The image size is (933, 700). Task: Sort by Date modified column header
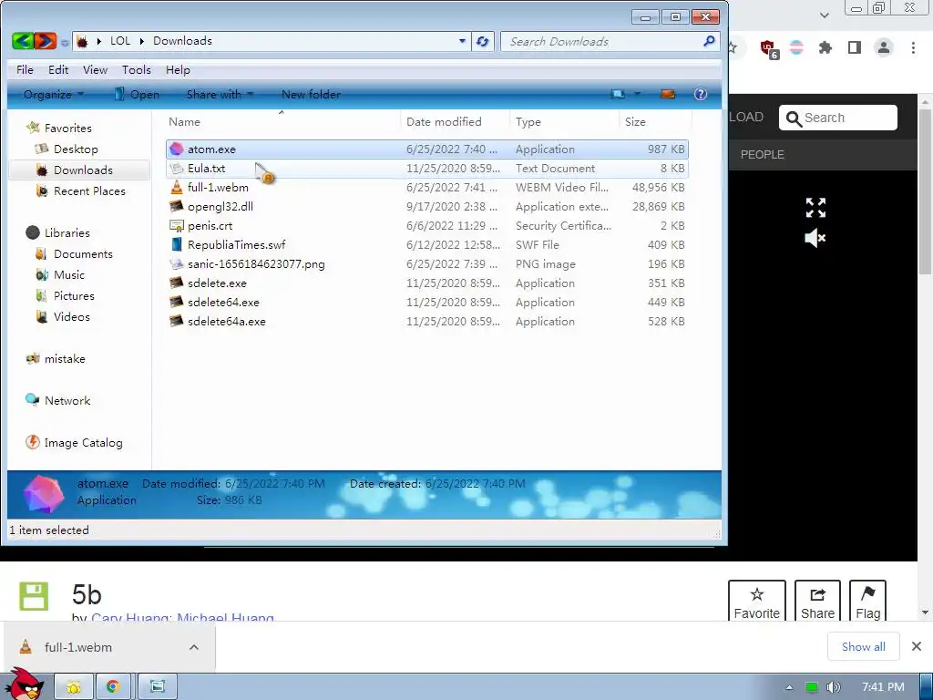(x=444, y=121)
